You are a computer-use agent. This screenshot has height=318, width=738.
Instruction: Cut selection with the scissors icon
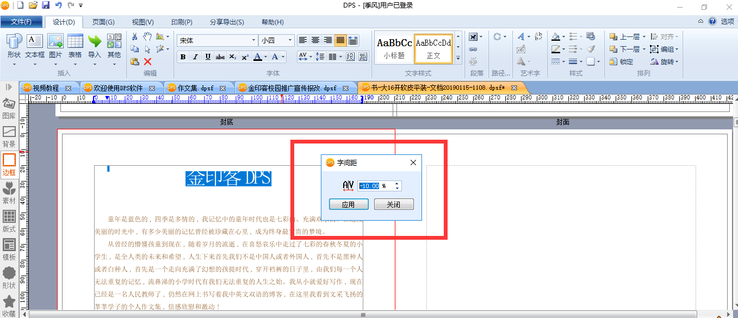tap(135, 36)
